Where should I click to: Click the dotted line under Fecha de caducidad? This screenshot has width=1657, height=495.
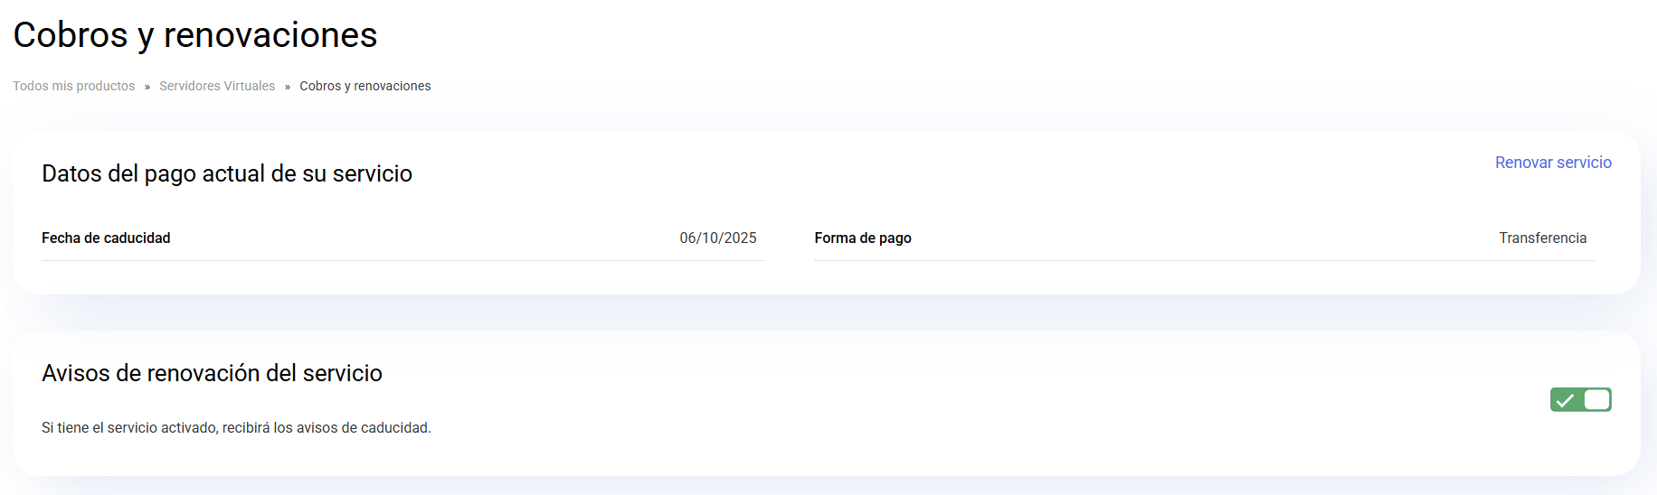click(402, 261)
